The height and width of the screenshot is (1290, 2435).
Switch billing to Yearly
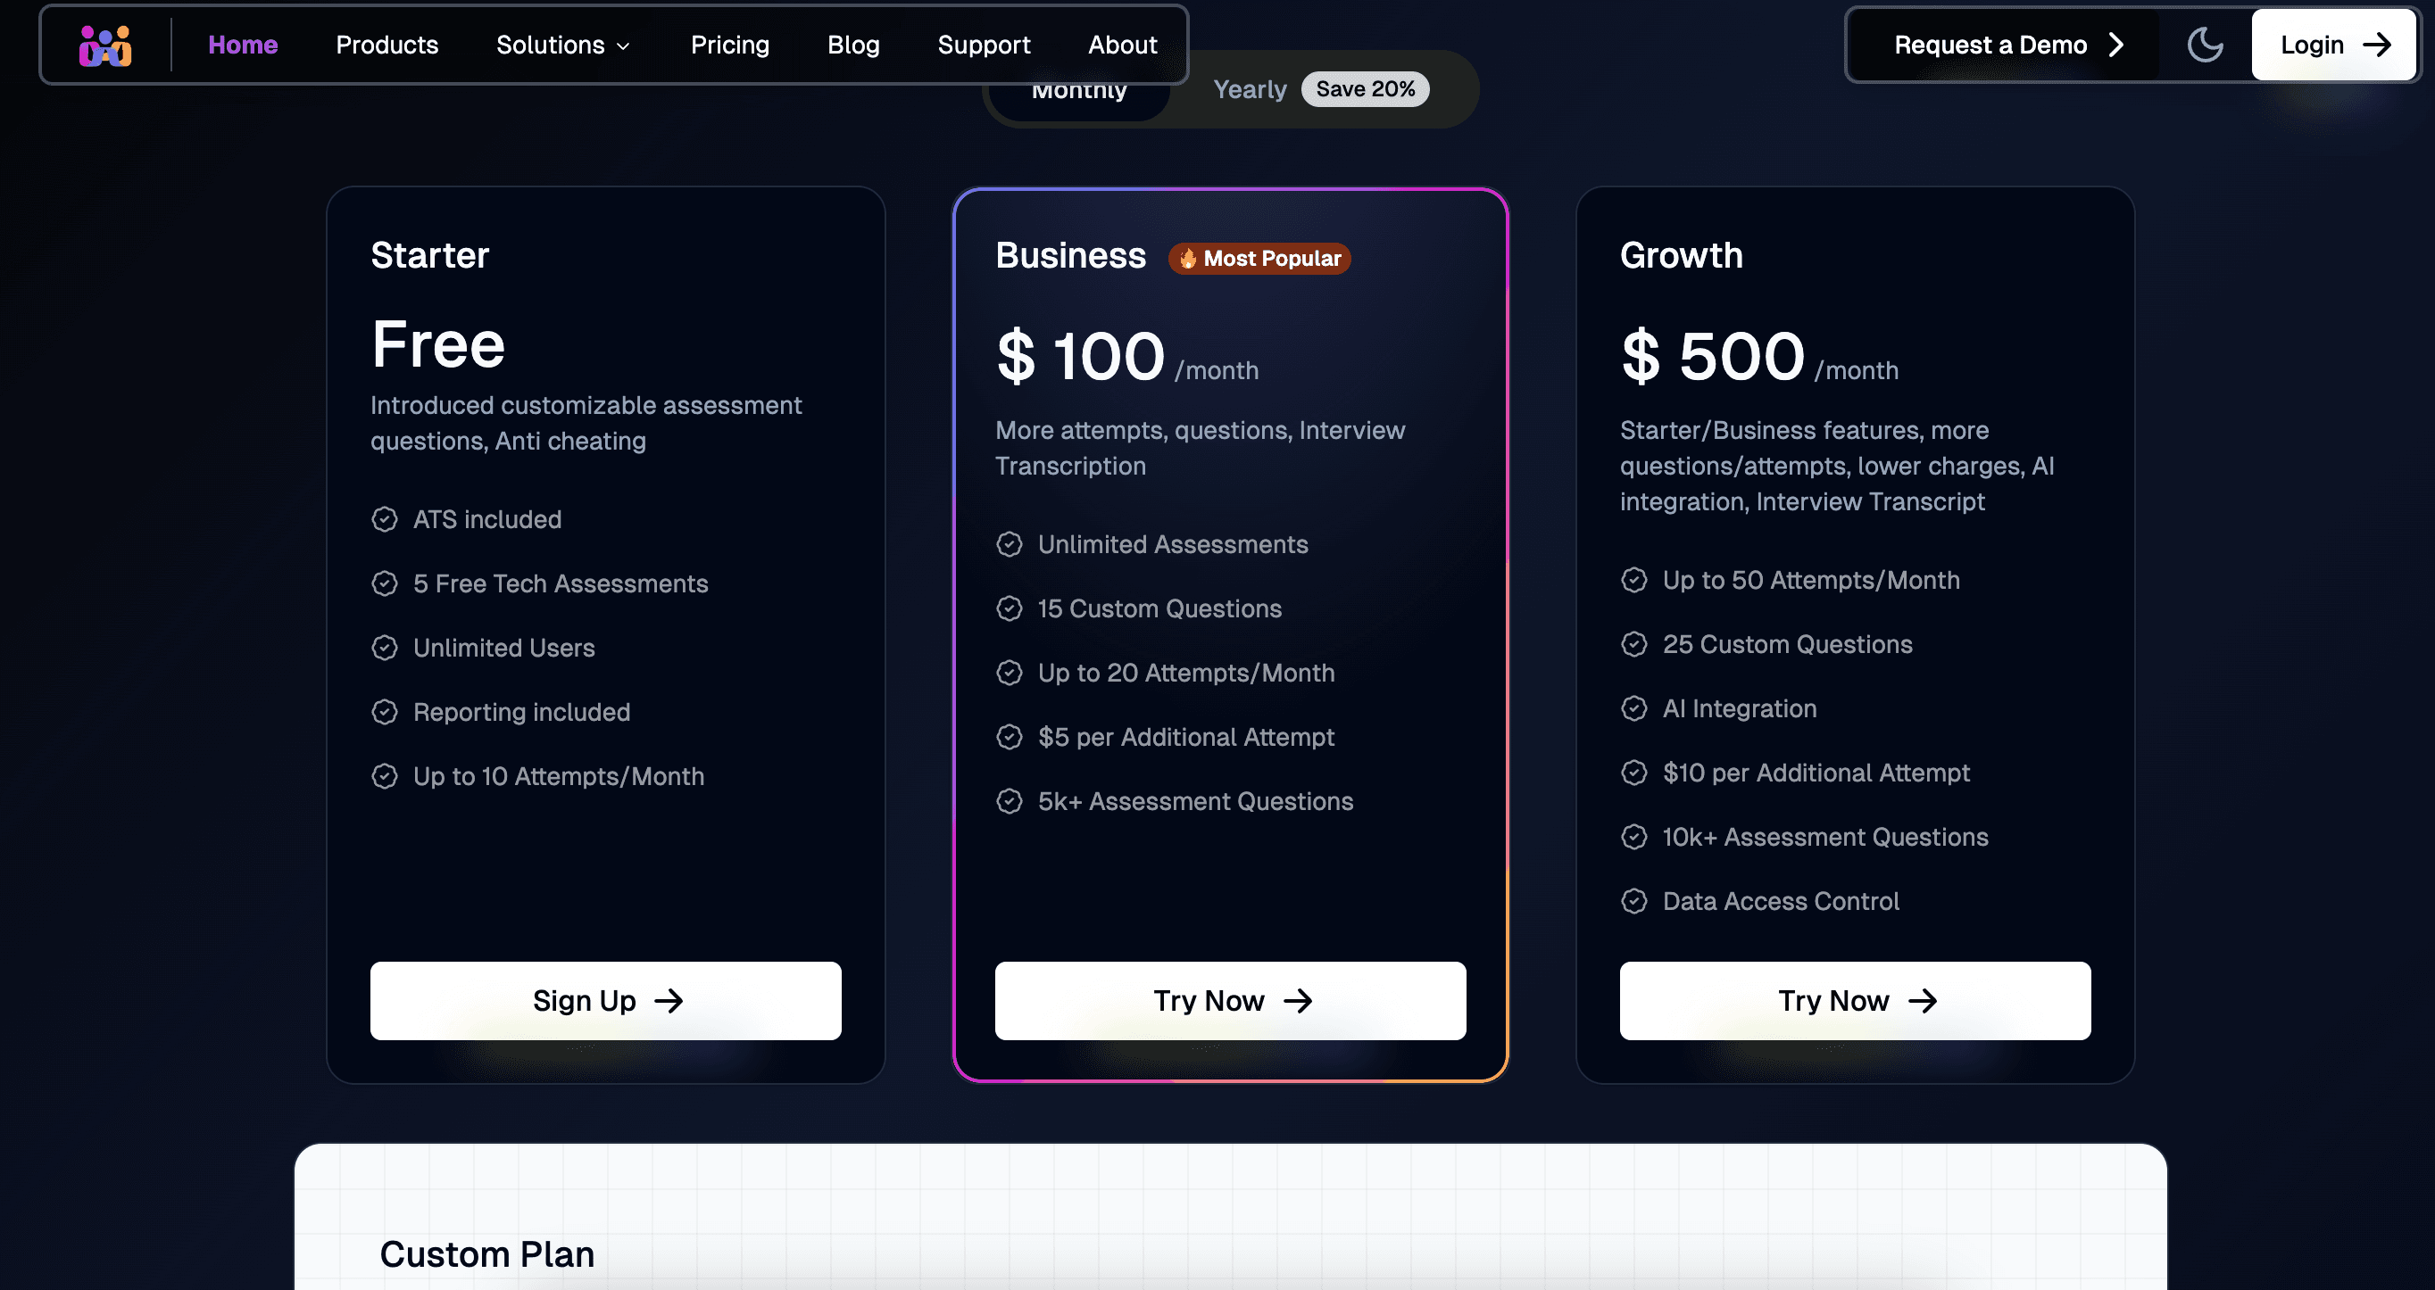(1250, 89)
